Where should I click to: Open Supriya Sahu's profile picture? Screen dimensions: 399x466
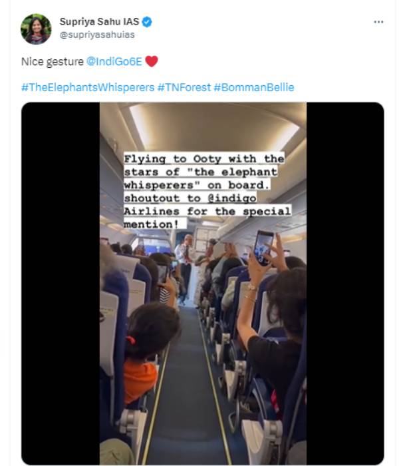coord(36,29)
